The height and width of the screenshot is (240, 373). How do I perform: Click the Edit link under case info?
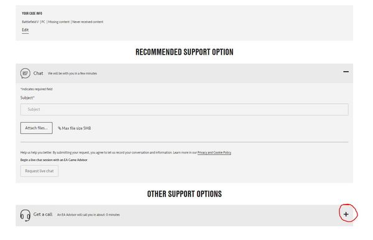(x=25, y=30)
